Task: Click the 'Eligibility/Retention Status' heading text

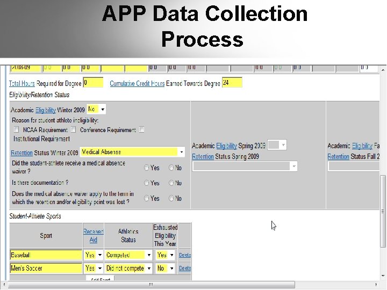Action: click(x=39, y=95)
